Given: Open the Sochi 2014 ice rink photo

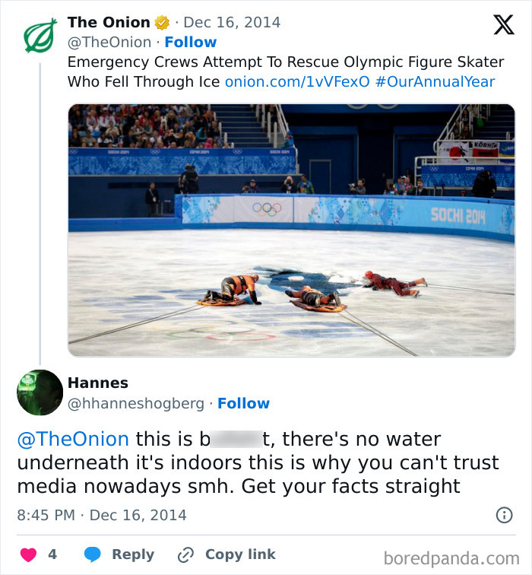Looking at the screenshot, I should pyautogui.click(x=291, y=230).
